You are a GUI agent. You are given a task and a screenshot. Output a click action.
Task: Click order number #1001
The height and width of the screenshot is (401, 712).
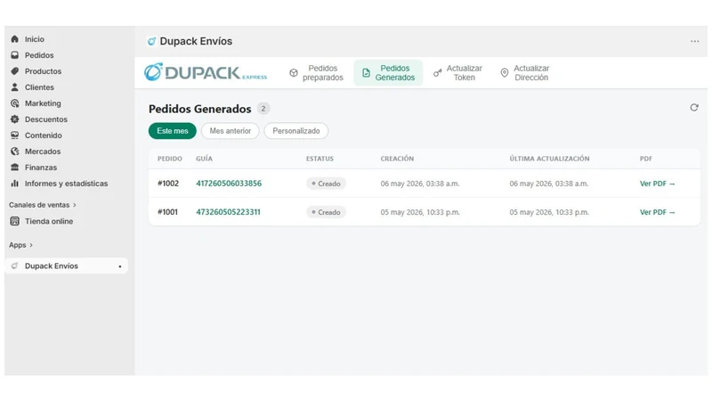coord(167,212)
